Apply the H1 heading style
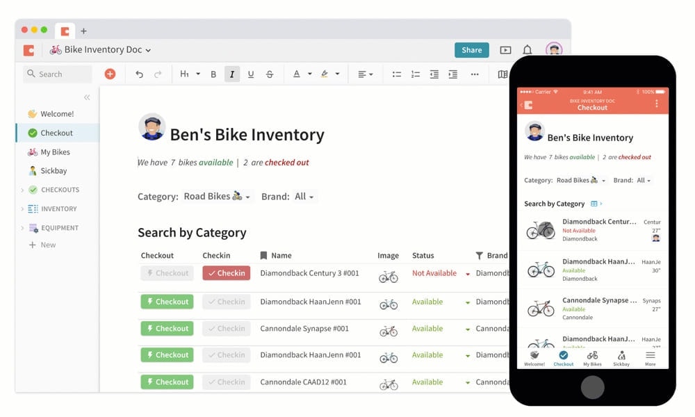 (x=184, y=74)
